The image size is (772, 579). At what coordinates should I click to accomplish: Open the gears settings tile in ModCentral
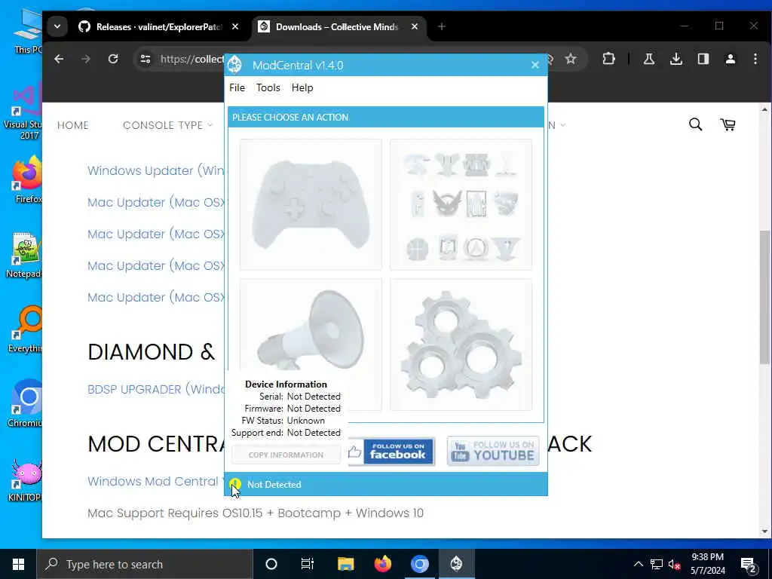point(461,344)
